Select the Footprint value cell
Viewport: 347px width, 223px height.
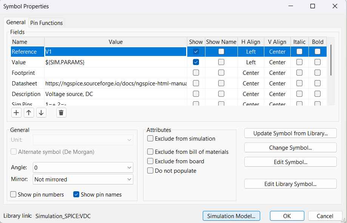pos(116,73)
